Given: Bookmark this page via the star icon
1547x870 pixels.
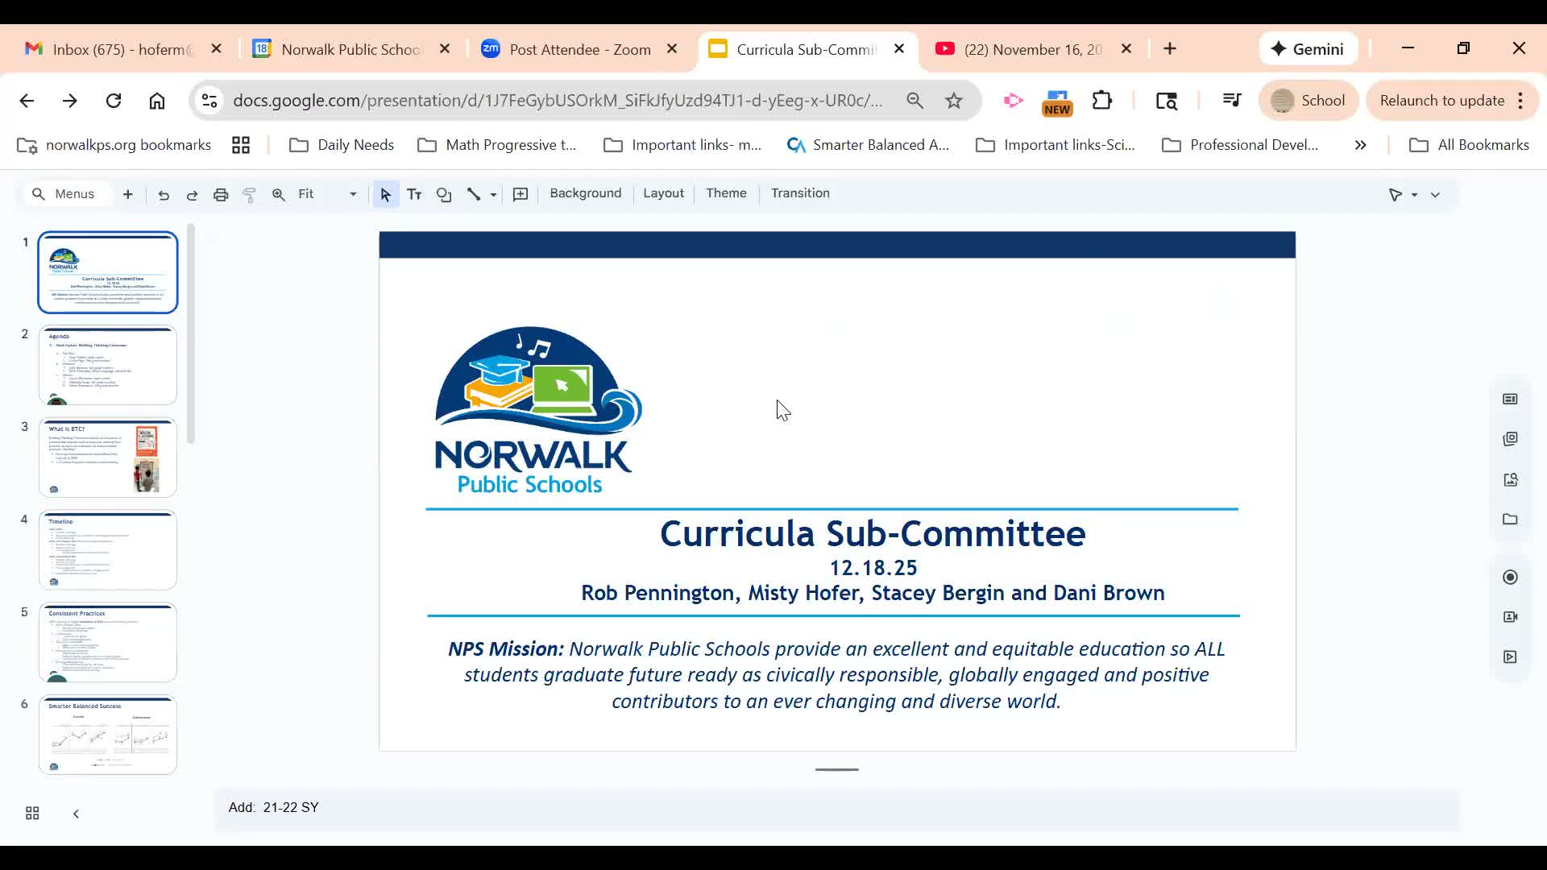Looking at the screenshot, I should (954, 100).
